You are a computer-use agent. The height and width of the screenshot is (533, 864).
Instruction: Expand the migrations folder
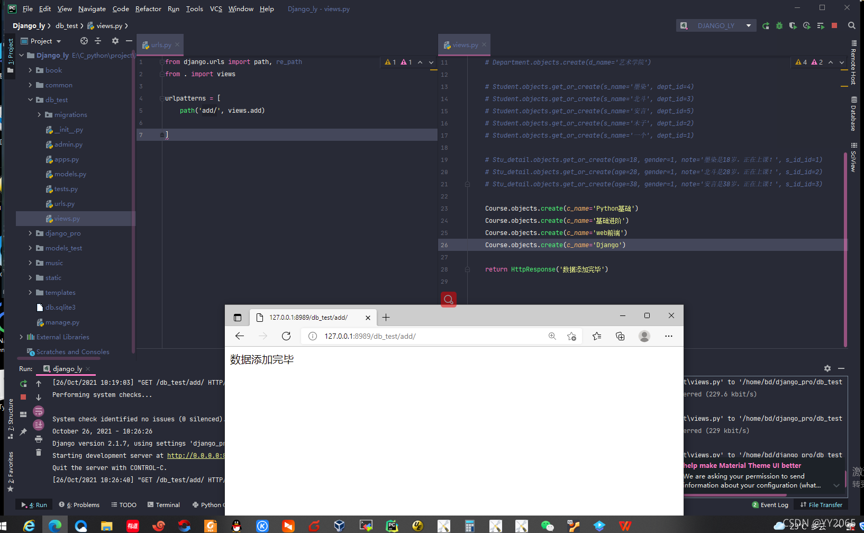click(x=39, y=114)
